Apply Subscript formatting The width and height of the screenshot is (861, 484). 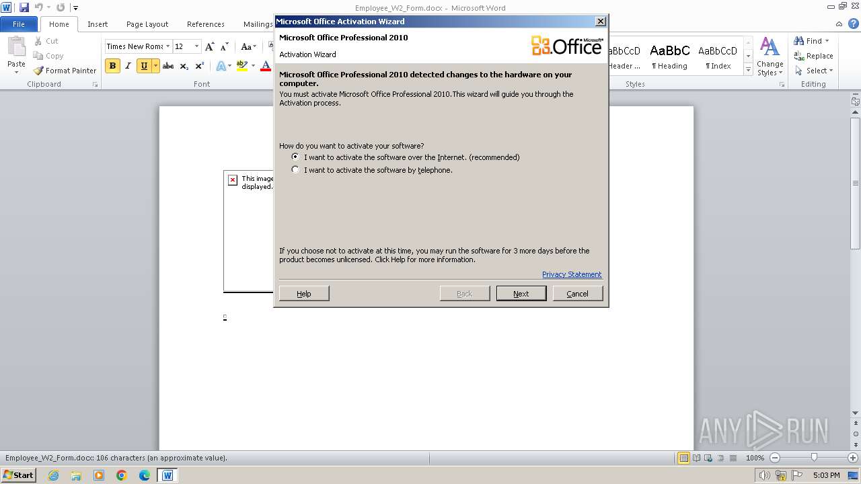184,66
